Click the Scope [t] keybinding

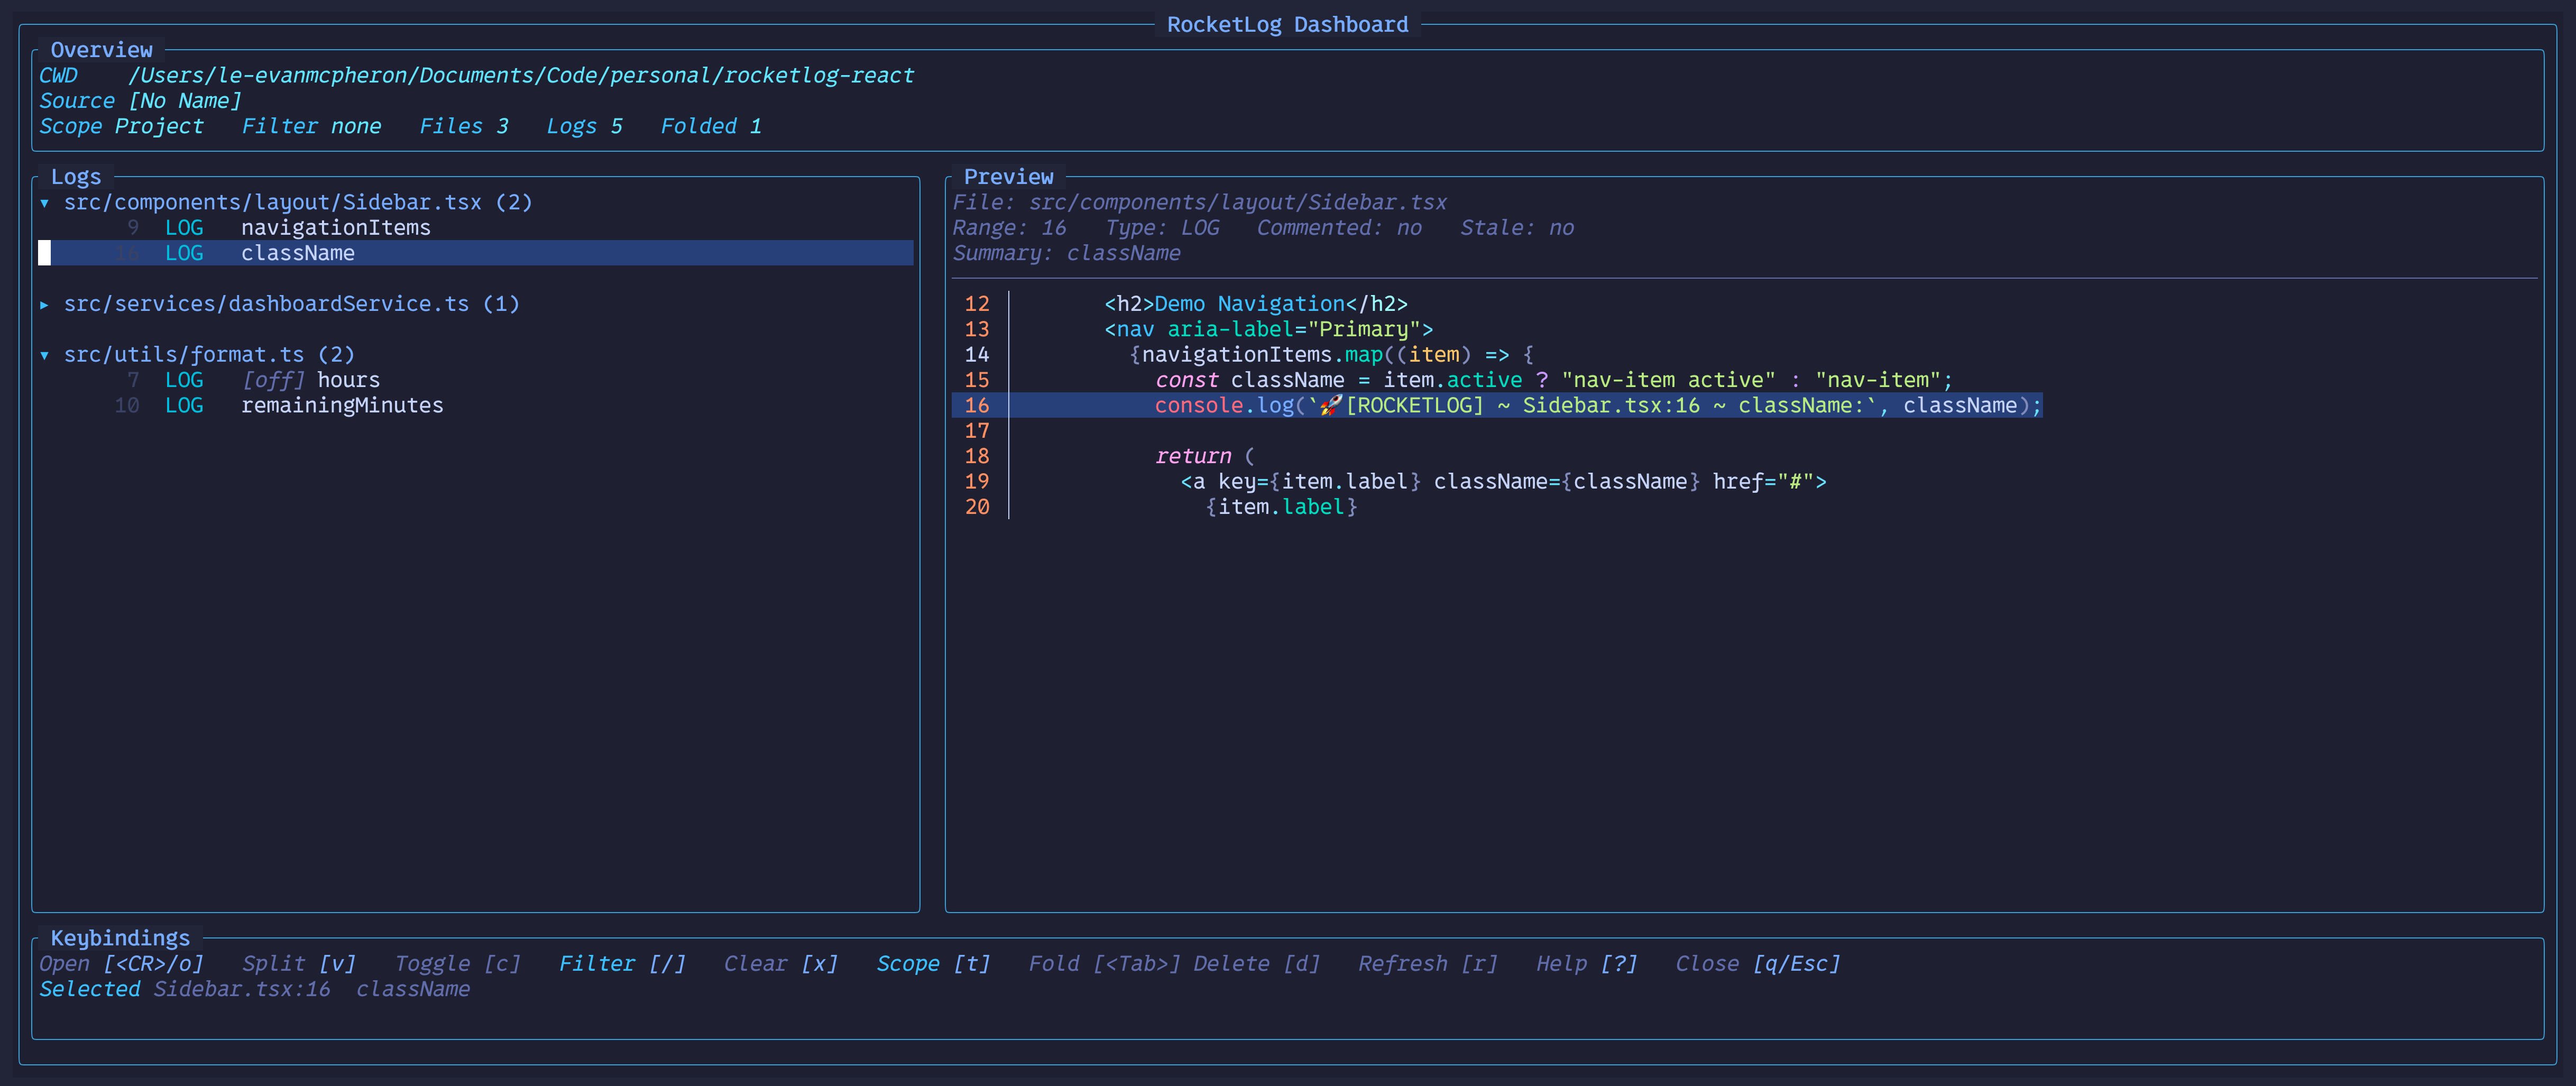click(933, 964)
